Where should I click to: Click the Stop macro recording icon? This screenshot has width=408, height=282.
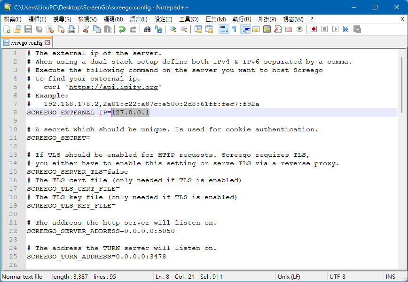[x=324, y=29]
